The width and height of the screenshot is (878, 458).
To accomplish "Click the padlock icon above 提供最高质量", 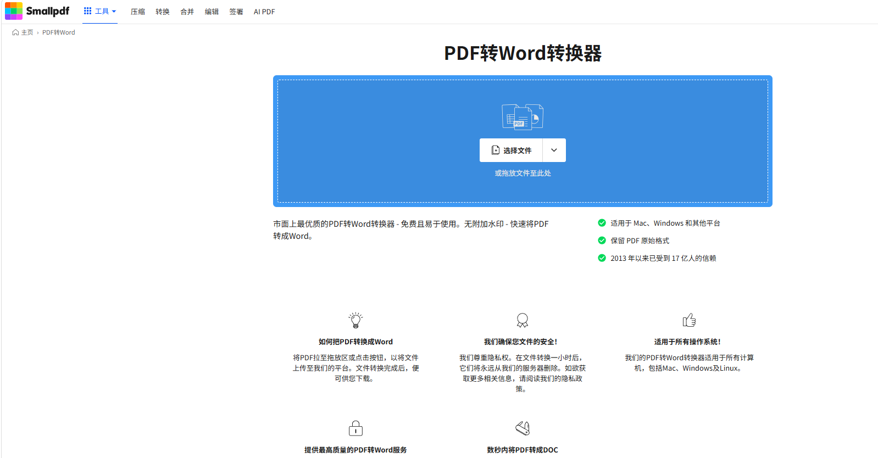I will click(x=356, y=428).
